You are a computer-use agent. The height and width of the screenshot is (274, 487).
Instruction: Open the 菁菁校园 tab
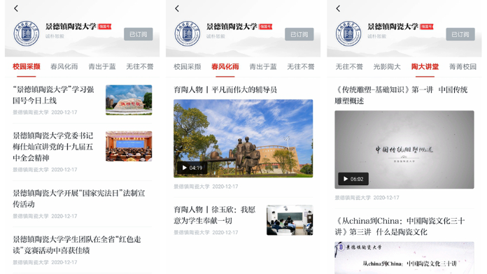click(x=463, y=66)
